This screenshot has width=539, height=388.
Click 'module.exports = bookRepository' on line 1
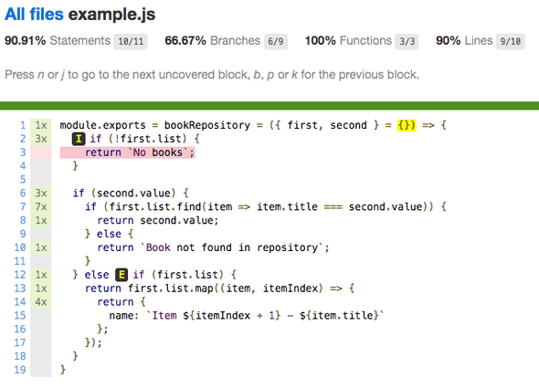click(155, 125)
